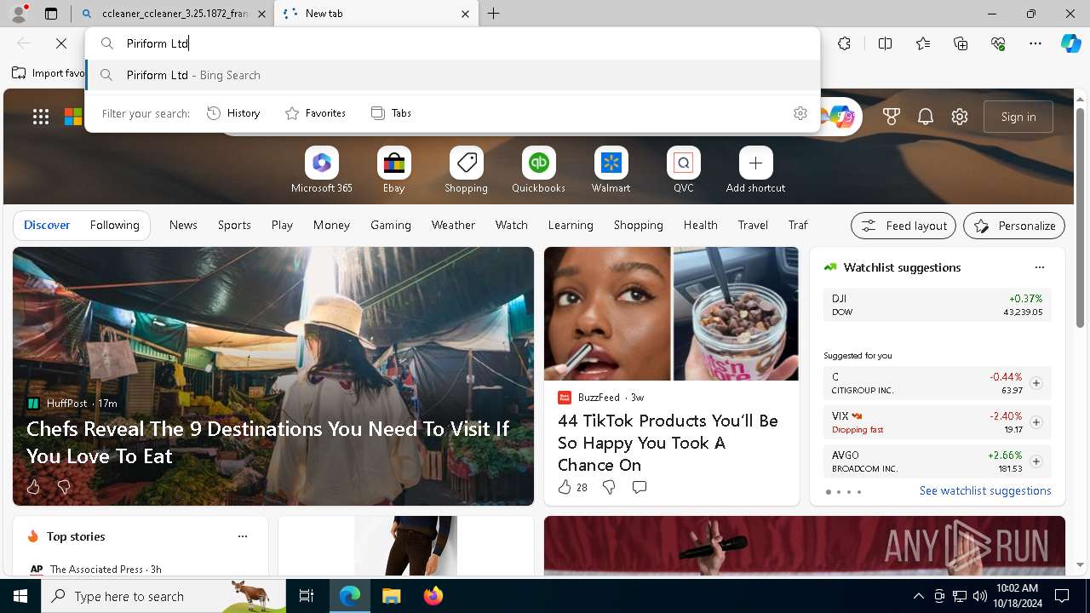Open the Quickbooks shortcut tile
This screenshot has height=613, width=1090.
538,170
